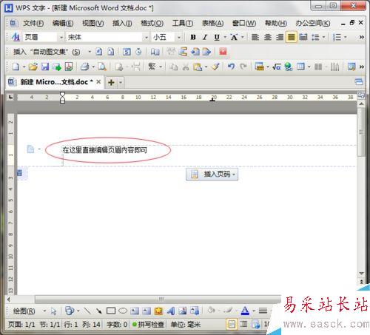Convert to traditional Chinese 繁

[152, 67]
